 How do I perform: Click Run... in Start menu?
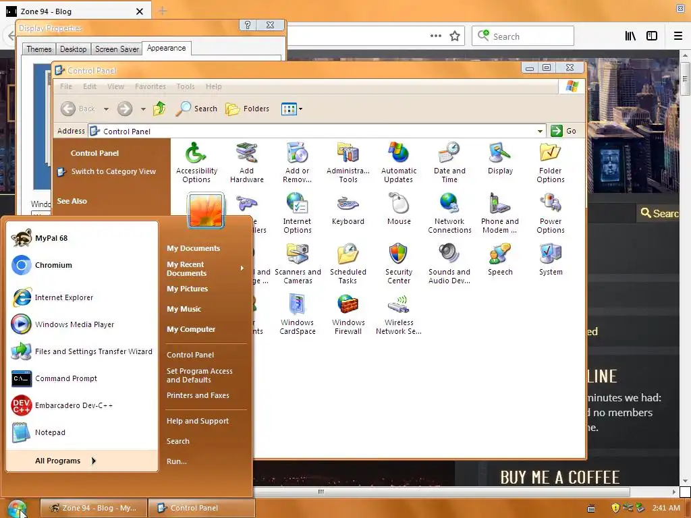(x=176, y=461)
